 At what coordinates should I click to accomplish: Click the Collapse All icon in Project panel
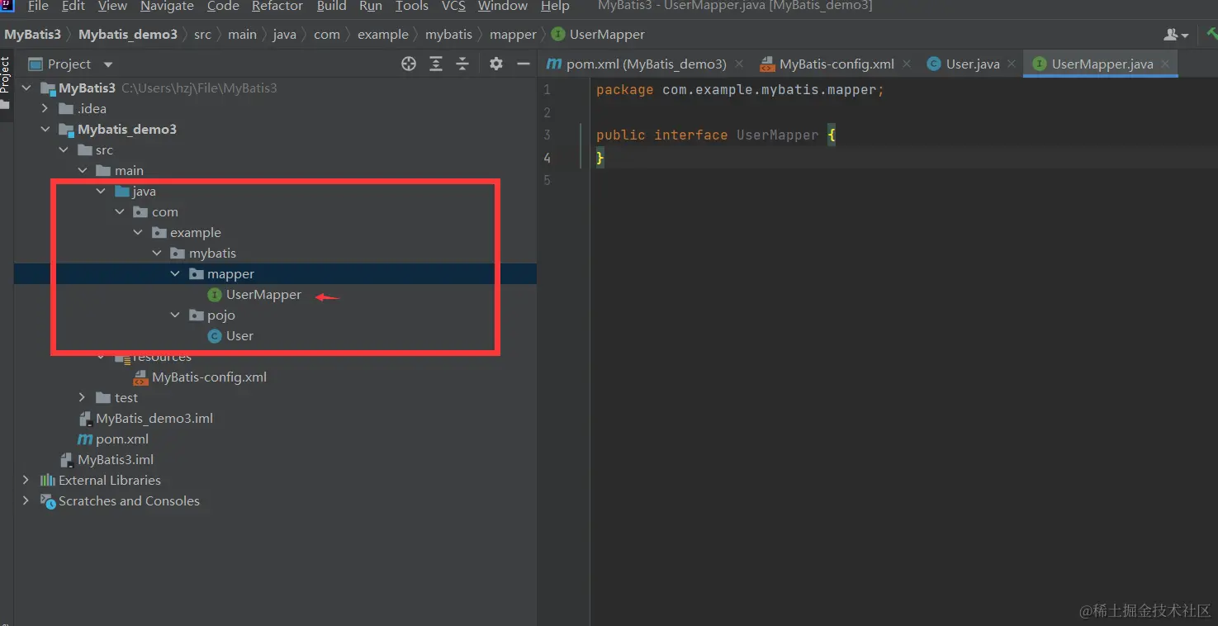coord(462,64)
